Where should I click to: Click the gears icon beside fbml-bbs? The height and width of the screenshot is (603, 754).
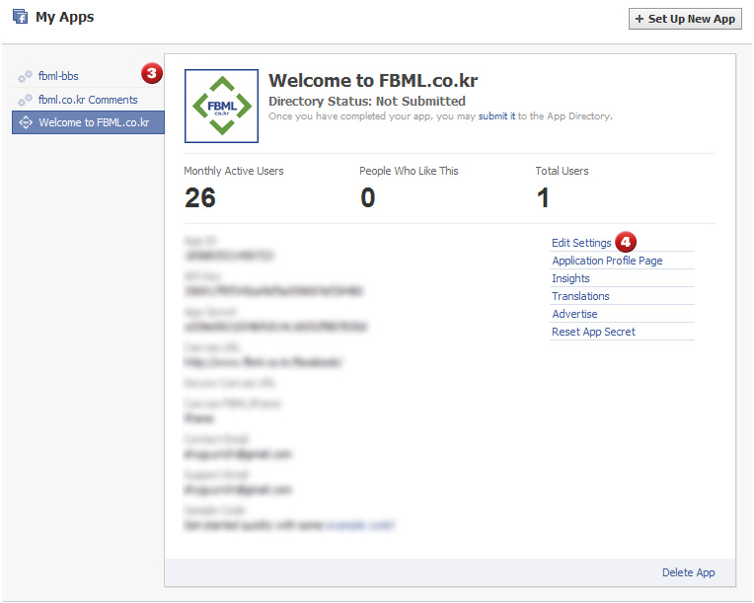pos(25,76)
